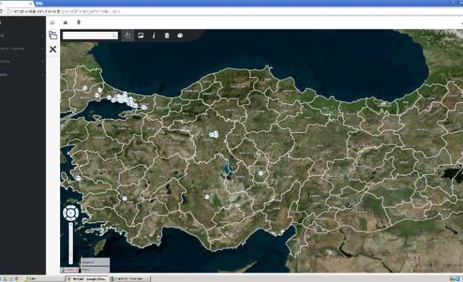Viewport: 463px width, 282px height.
Task: Click the magnifier icon in the map search box
Action: (114, 35)
